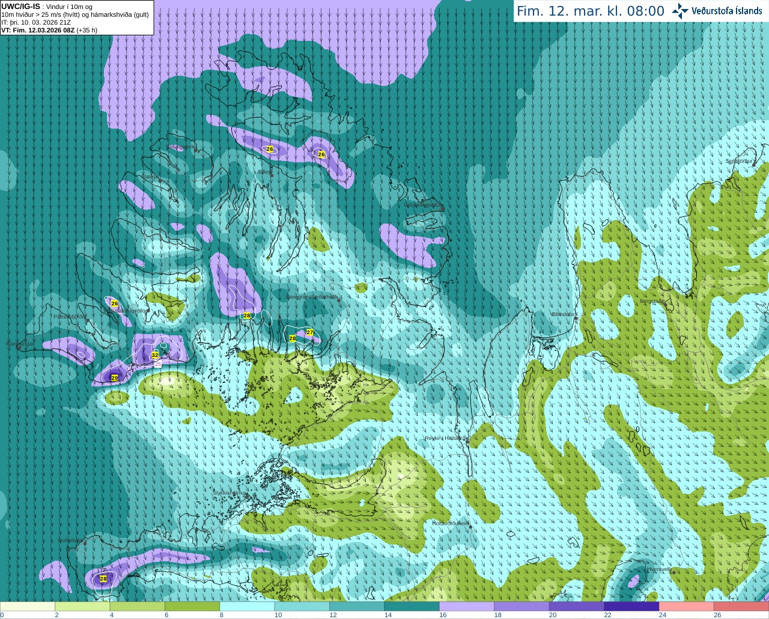Screen dimensions: 769x619
Task: Select the 20–22 m/s violet legend swatch
Action: tap(577, 606)
